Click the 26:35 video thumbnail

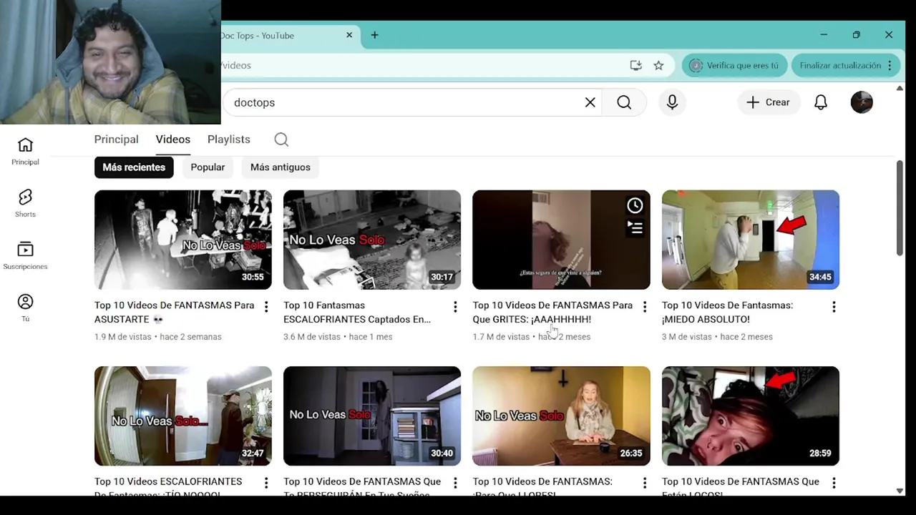tap(561, 416)
